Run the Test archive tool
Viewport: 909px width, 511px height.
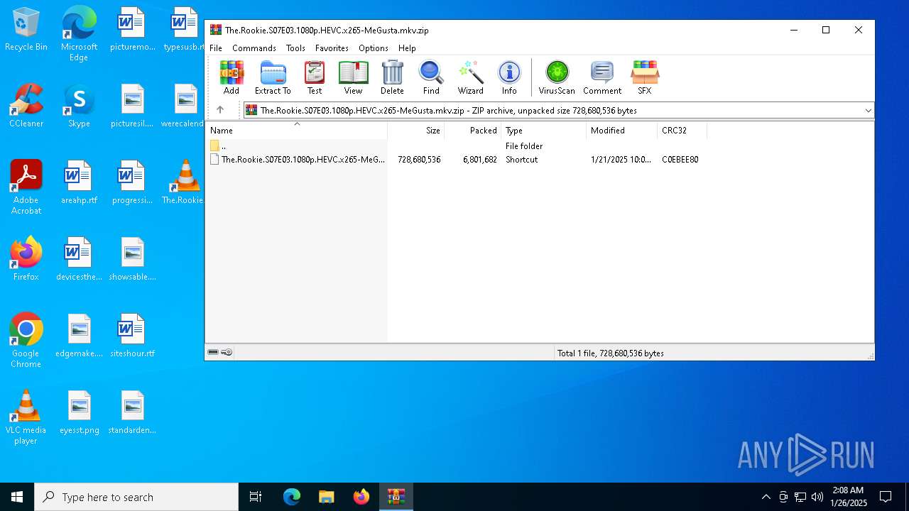pyautogui.click(x=315, y=77)
